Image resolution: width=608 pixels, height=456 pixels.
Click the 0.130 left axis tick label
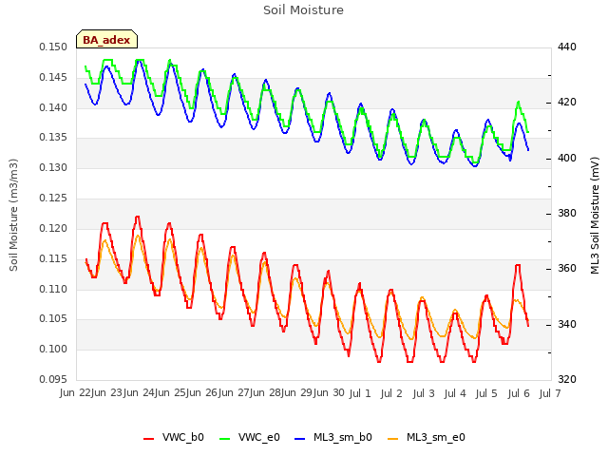point(53,167)
